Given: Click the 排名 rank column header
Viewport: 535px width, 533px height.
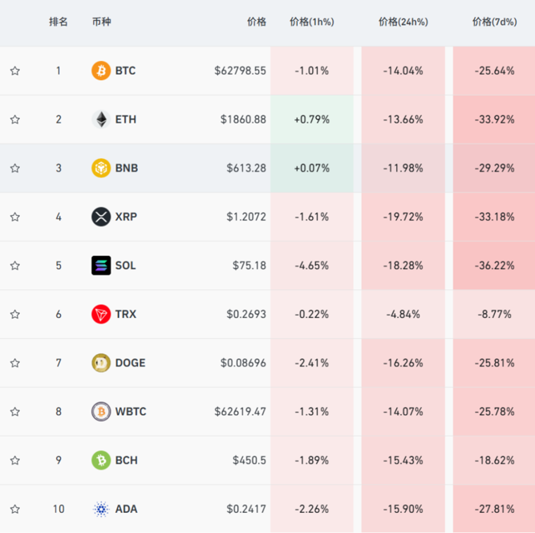Looking at the screenshot, I should coord(59,22).
